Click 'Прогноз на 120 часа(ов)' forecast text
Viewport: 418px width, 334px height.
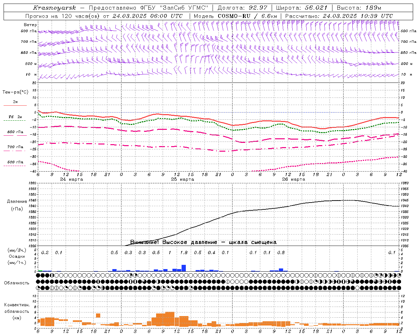point(63,16)
